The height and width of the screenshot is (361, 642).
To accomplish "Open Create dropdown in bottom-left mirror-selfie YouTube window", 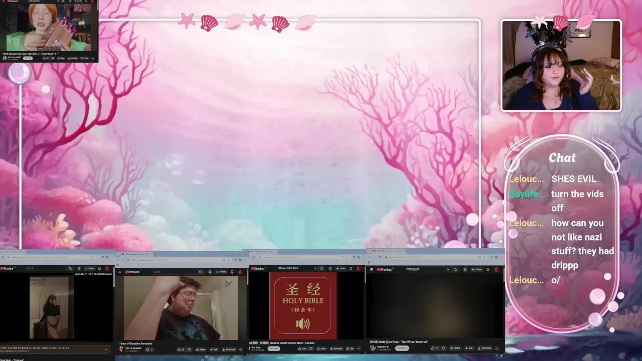I will pos(89,268).
